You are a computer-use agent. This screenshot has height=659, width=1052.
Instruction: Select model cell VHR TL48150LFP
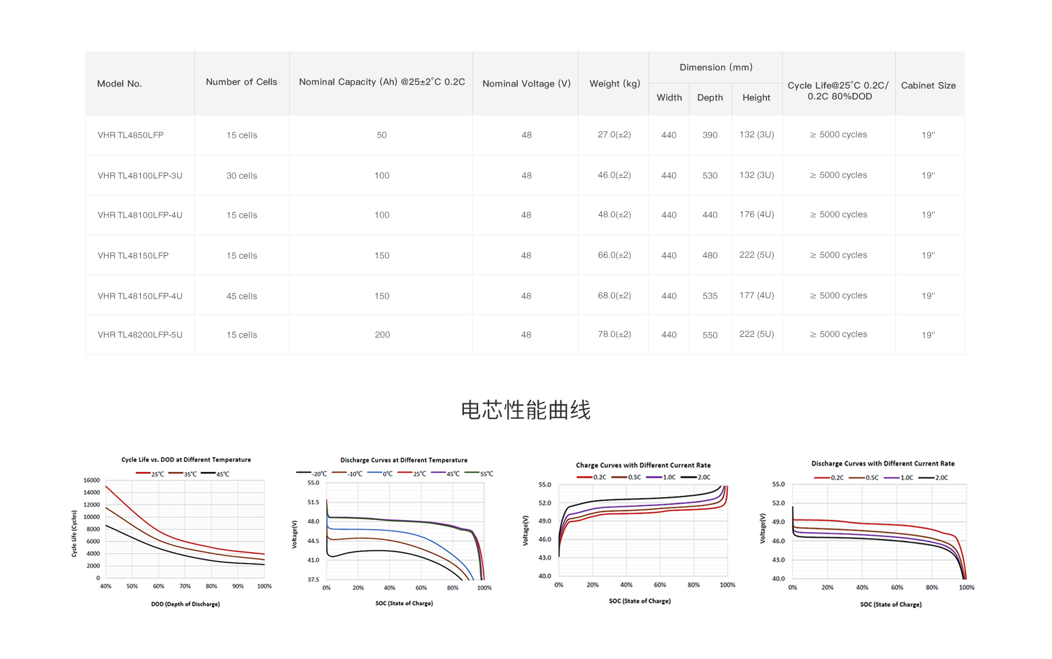(133, 255)
